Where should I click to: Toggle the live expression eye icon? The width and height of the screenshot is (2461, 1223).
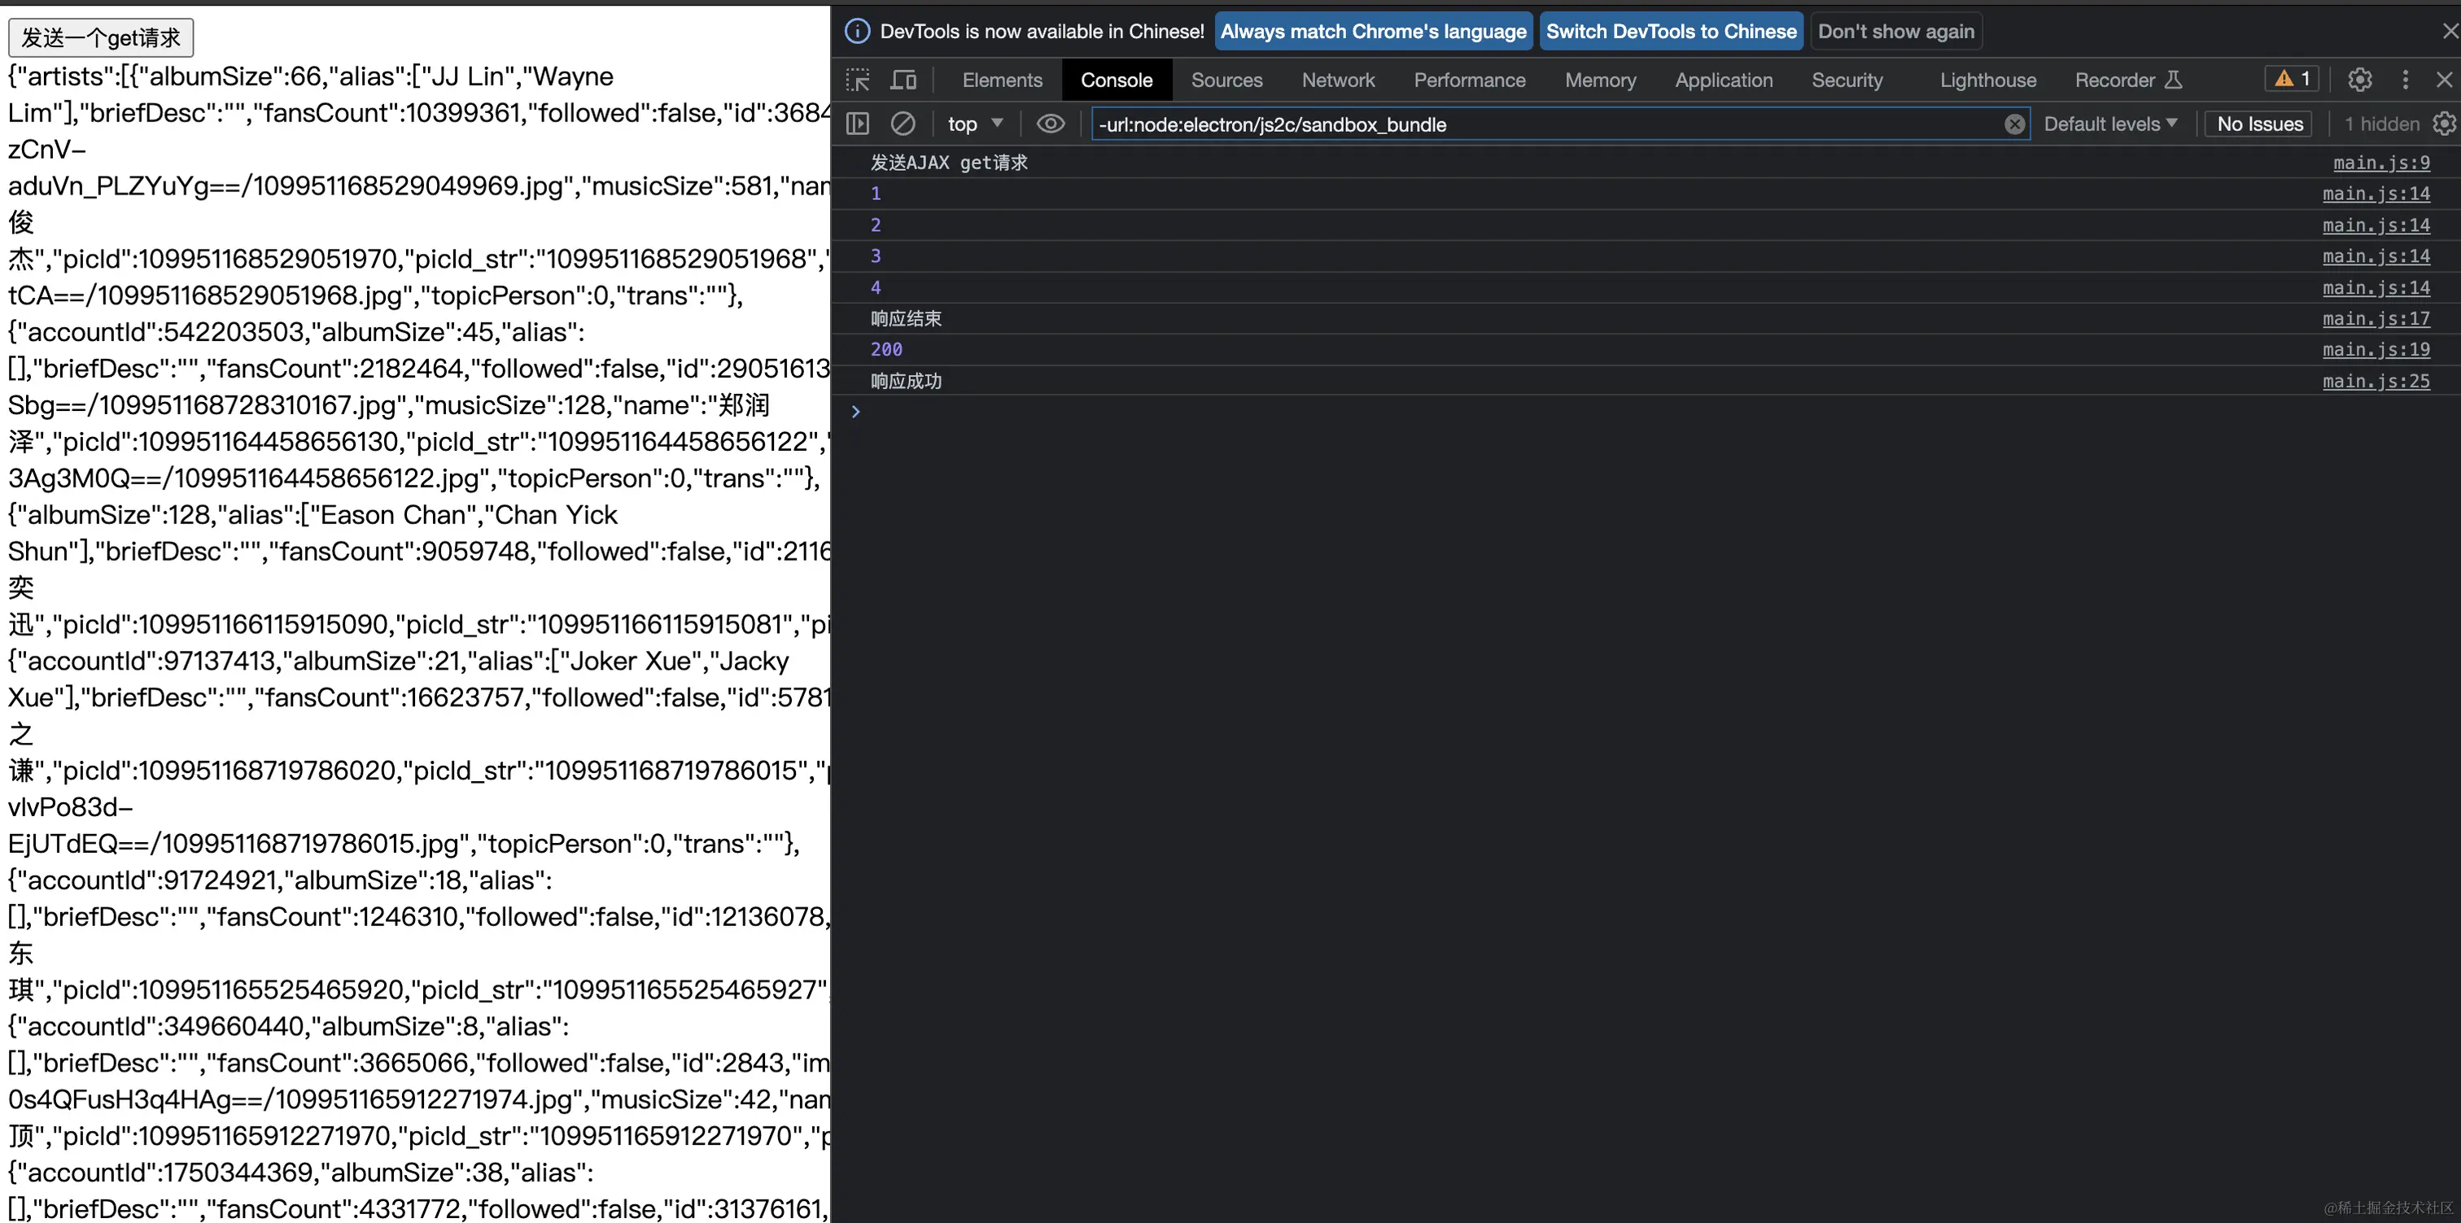pos(1050,124)
